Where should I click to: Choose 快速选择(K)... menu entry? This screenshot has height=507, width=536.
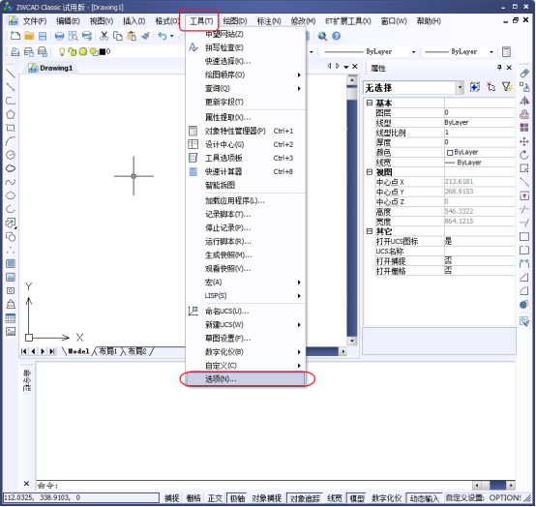tap(246, 61)
